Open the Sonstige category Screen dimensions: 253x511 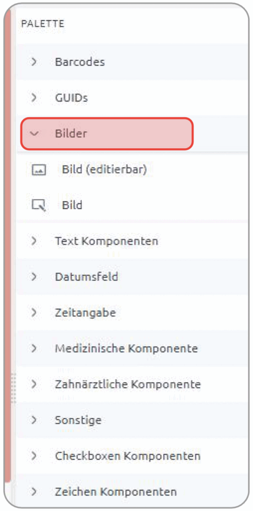pyautogui.click(x=133, y=420)
